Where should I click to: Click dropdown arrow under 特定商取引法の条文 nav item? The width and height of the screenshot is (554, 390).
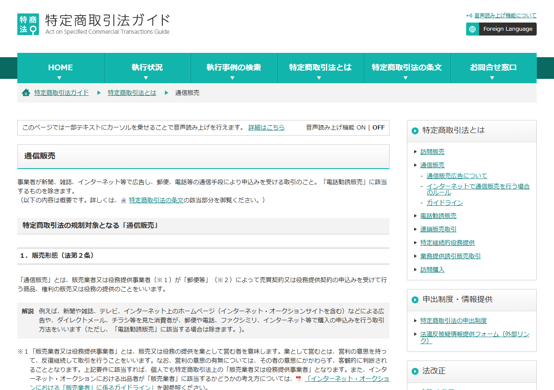[x=406, y=78]
